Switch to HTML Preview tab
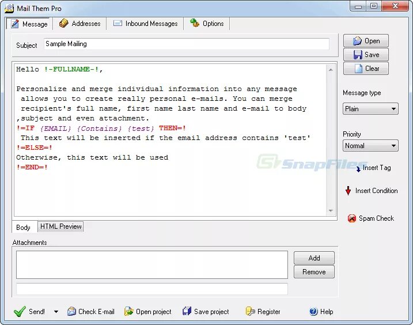Image resolution: width=413 pixels, height=325 pixels. pyautogui.click(x=60, y=226)
